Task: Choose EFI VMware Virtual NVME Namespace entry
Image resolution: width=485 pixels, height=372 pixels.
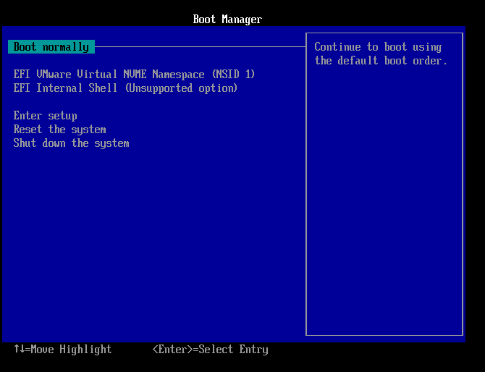Action: click(134, 75)
